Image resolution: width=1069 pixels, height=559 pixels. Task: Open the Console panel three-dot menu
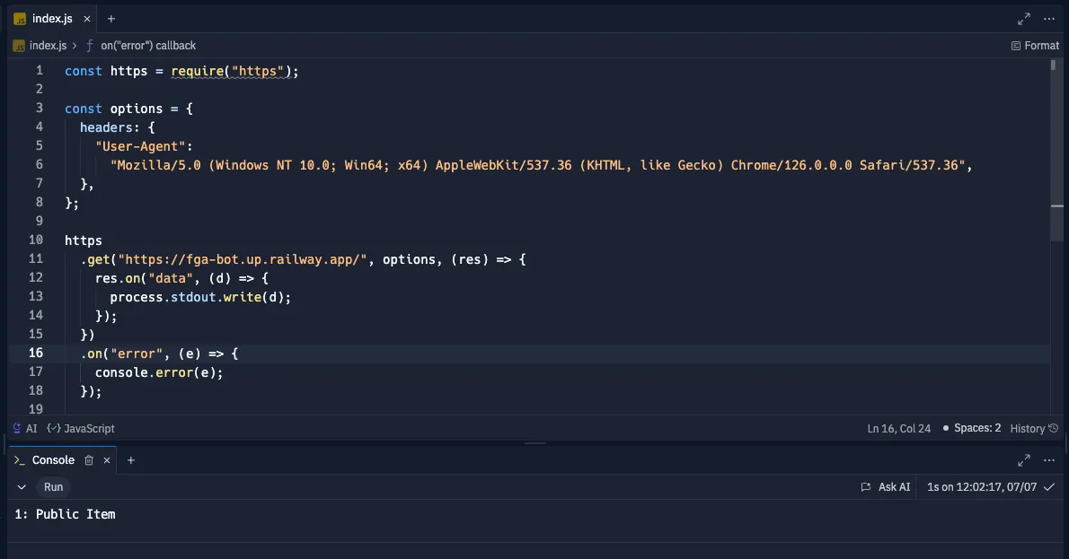(1049, 459)
